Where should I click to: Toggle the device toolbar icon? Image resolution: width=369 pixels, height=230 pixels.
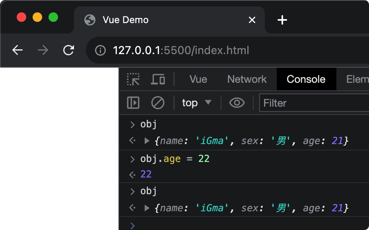point(158,79)
